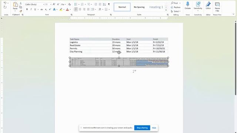The height and width of the screenshot is (133, 237).
Task: Apply the Normal style
Action: (x=122, y=7)
